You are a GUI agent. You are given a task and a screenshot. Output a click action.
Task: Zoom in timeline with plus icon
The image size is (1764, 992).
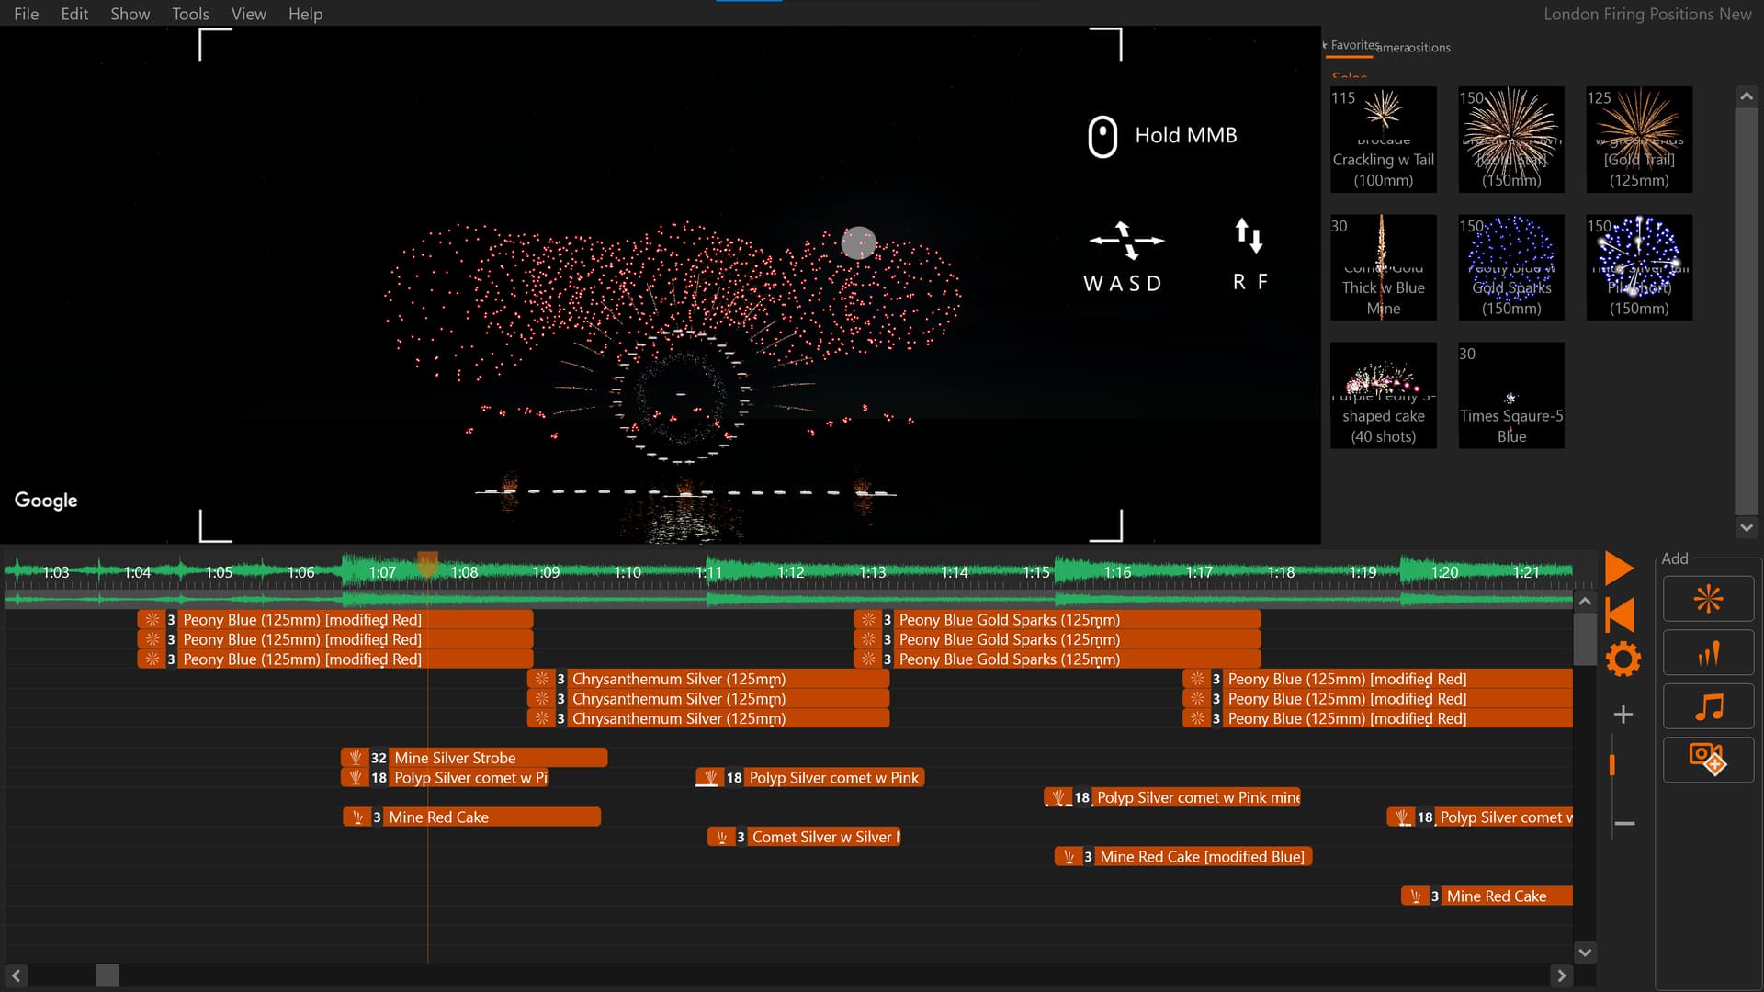[1623, 715]
